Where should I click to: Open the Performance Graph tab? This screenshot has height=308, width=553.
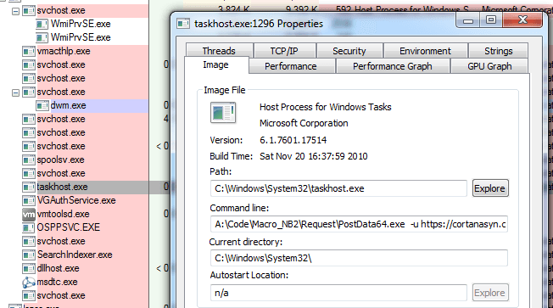tap(393, 66)
